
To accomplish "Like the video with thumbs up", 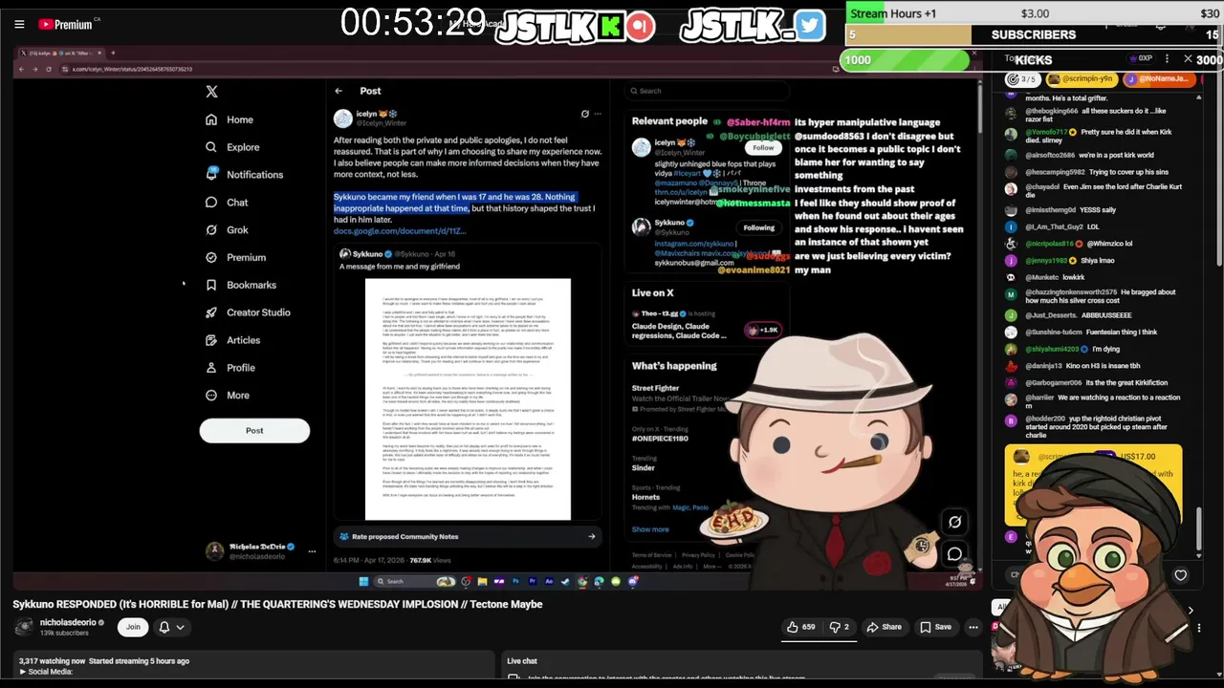I will (x=801, y=627).
